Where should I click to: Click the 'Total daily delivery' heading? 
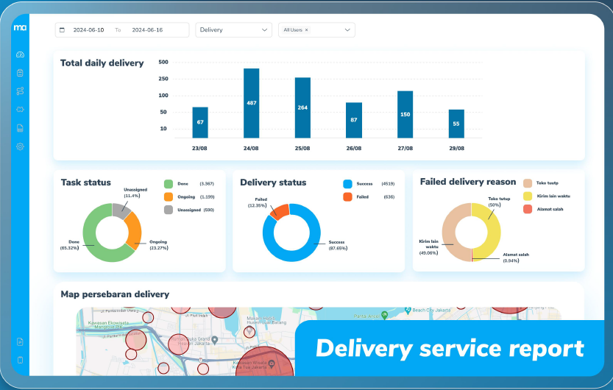coord(102,63)
